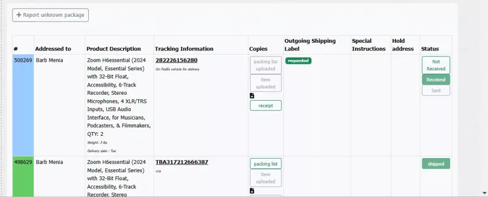
Task: Open receipt copy for package 500269
Action: (x=266, y=106)
